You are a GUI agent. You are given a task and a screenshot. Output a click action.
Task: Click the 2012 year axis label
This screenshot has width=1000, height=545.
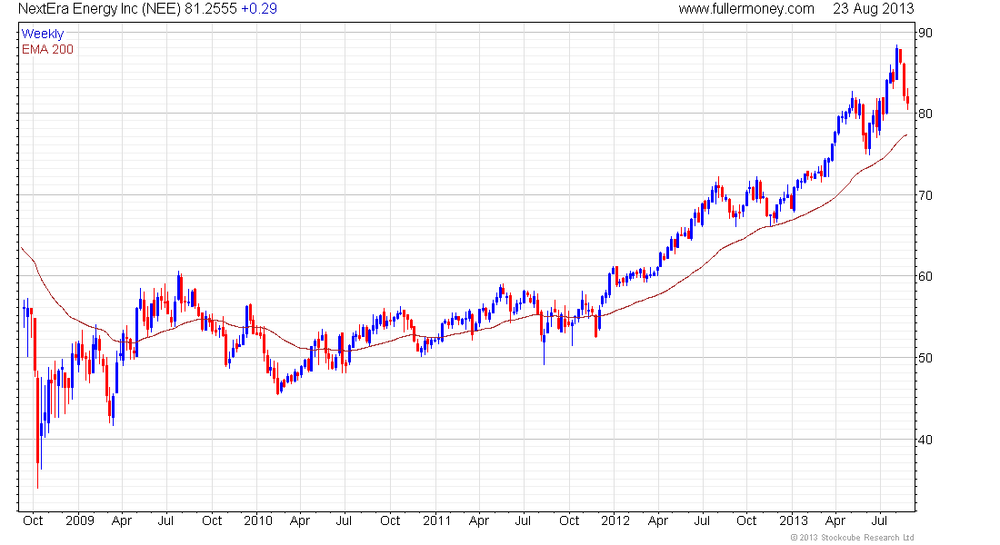coord(615,520)
